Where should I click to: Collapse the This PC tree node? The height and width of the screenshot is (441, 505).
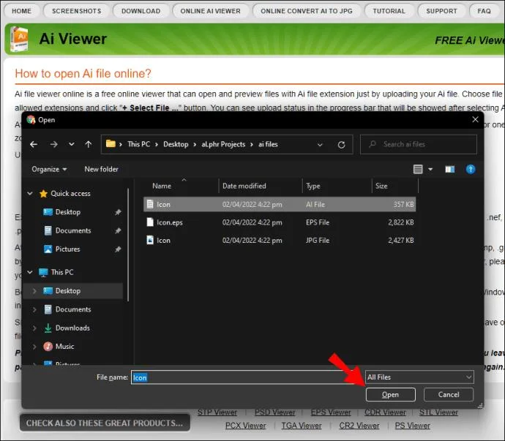click(x=30, y=272)
